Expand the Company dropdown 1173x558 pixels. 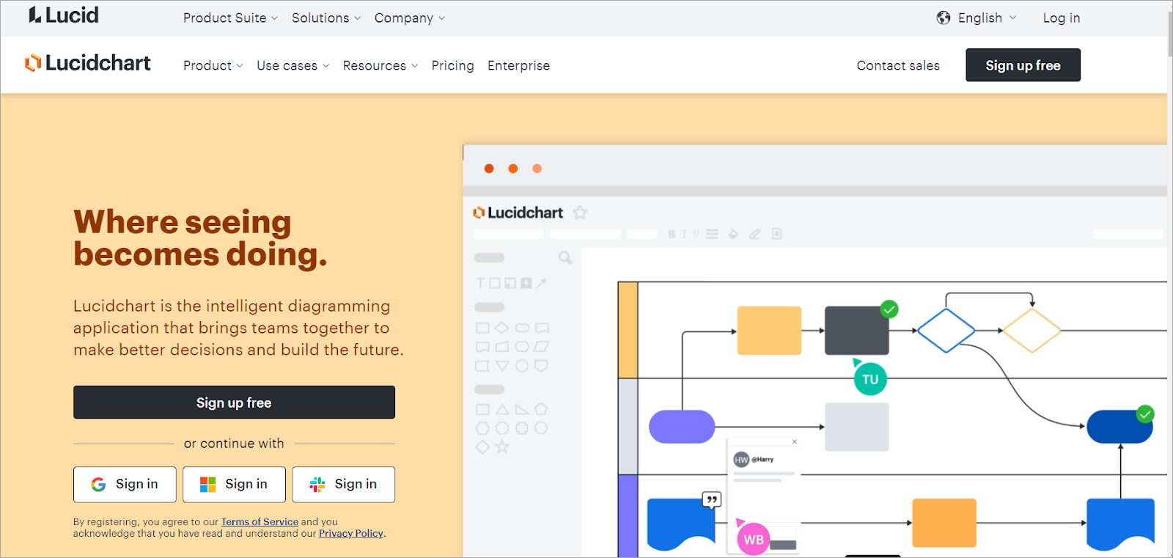pos(410,18)
